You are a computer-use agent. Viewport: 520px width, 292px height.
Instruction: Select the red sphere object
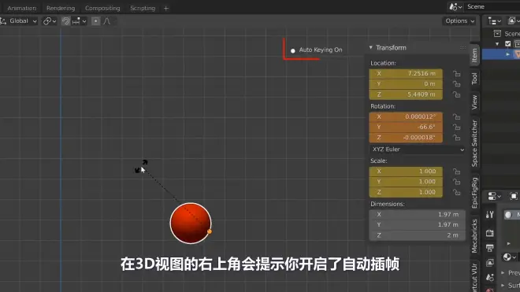tap(191, 223)
